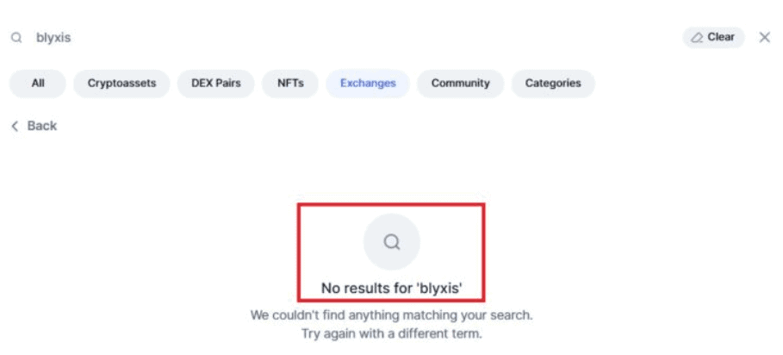Click the "We couldn't find anything matching" message
This screenshot has width=783, height=355.
click(391, 315)
